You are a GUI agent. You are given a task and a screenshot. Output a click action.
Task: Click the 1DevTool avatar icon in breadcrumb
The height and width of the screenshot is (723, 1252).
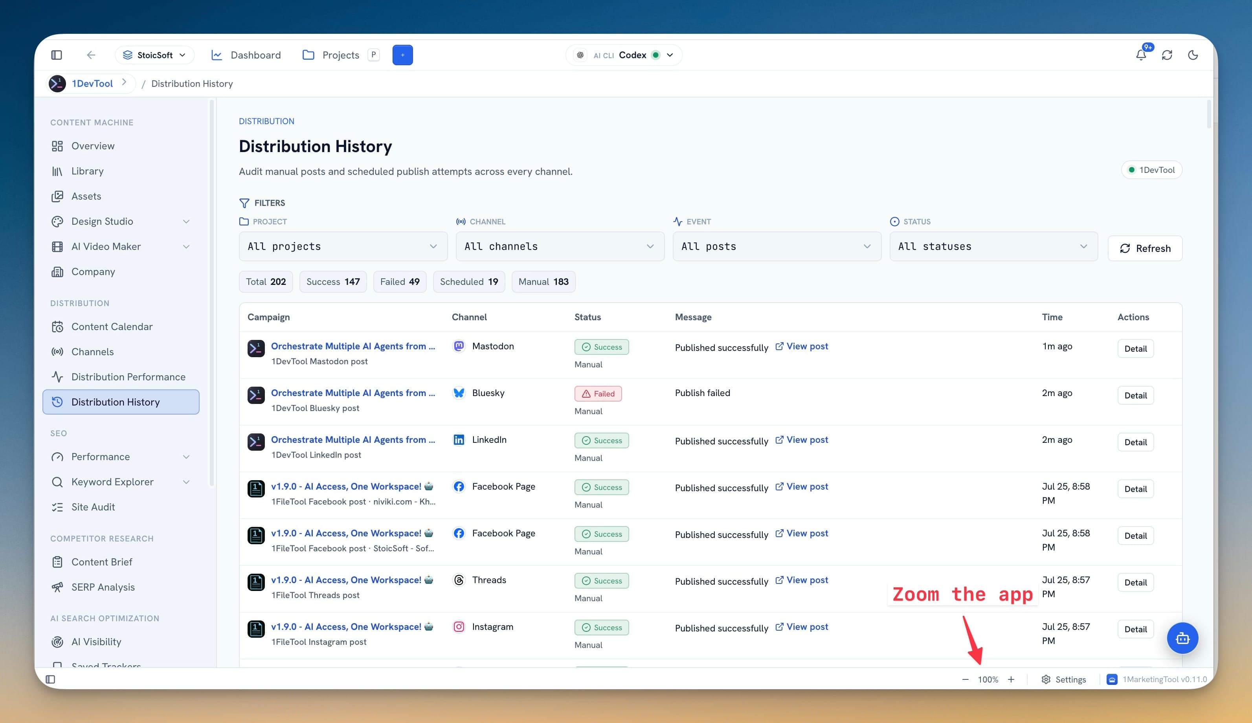57,83
